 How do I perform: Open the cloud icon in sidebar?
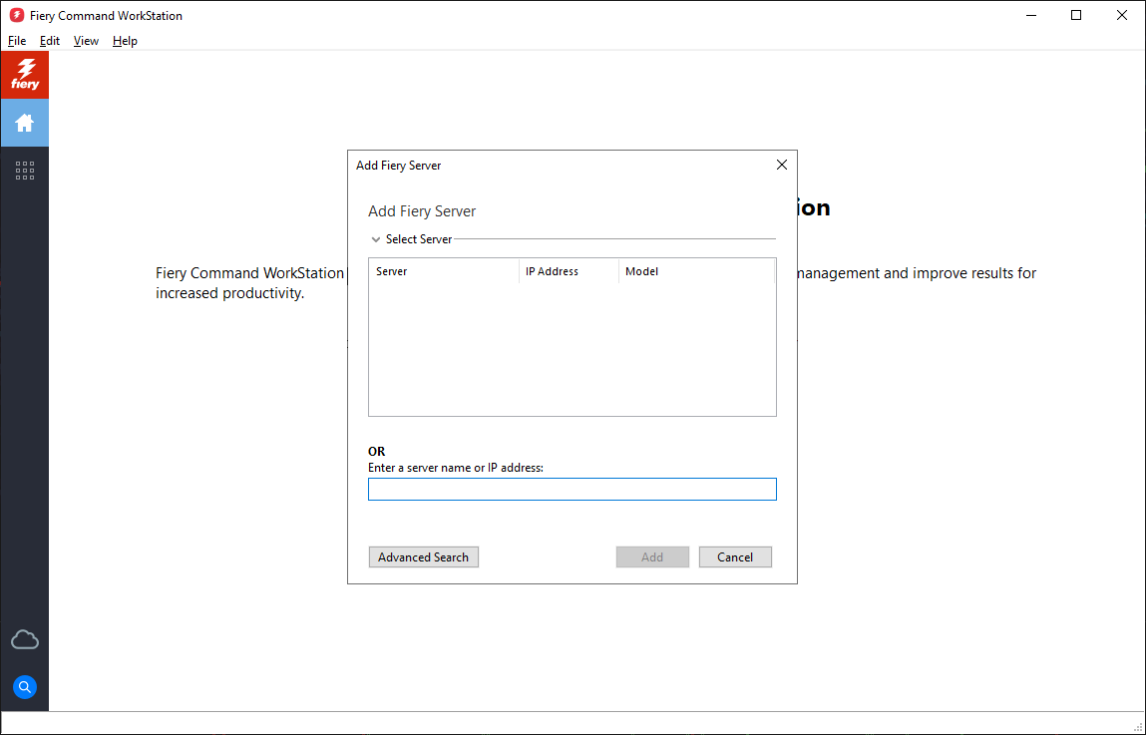pos(25,640)
